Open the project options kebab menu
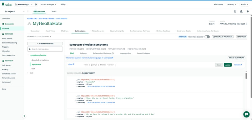252x120 pixels. (x=28, y=11)
